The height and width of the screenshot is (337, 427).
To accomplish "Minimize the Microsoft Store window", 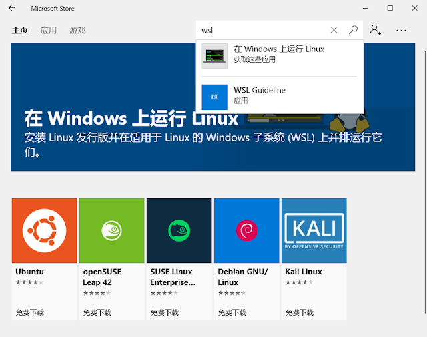I will (366, 8).
